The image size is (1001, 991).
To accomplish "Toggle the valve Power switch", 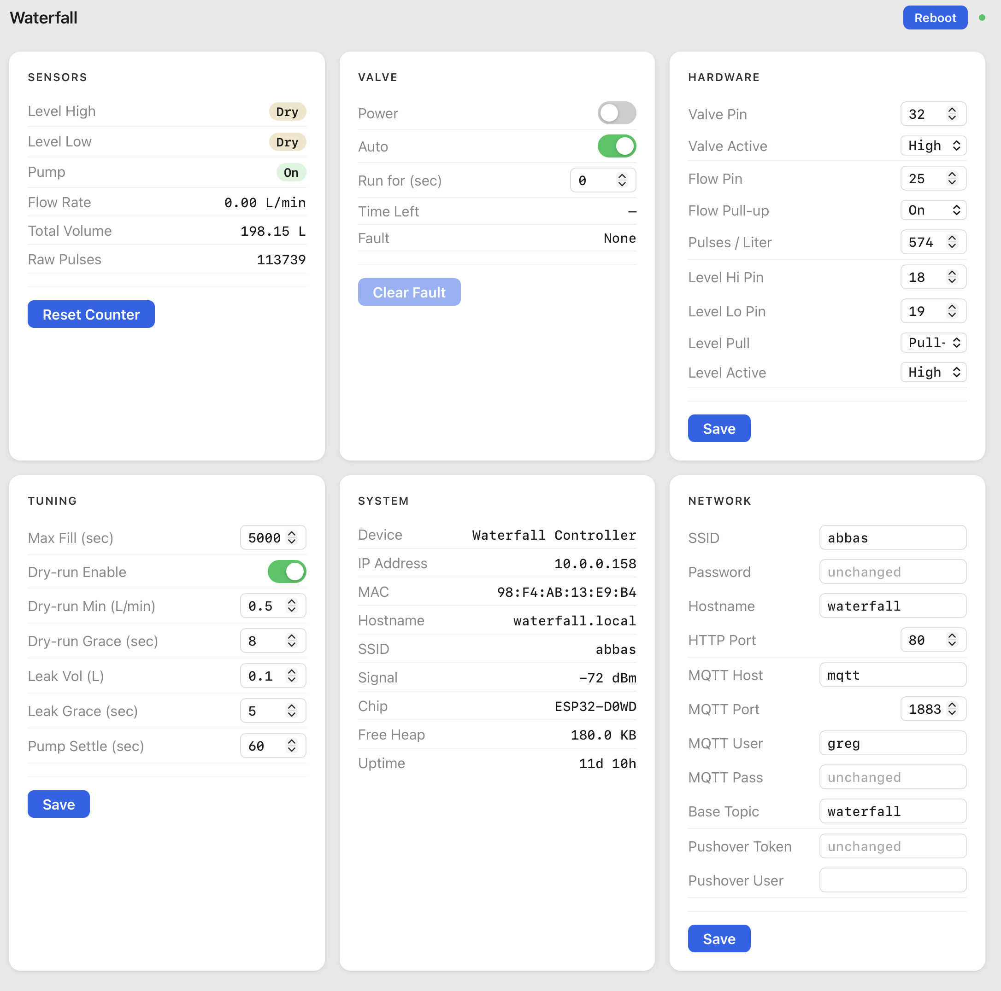I will point(617,113).
